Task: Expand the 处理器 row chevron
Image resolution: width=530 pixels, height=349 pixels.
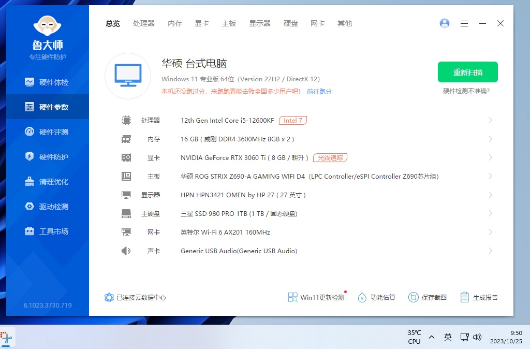Action: pos(490,120)
